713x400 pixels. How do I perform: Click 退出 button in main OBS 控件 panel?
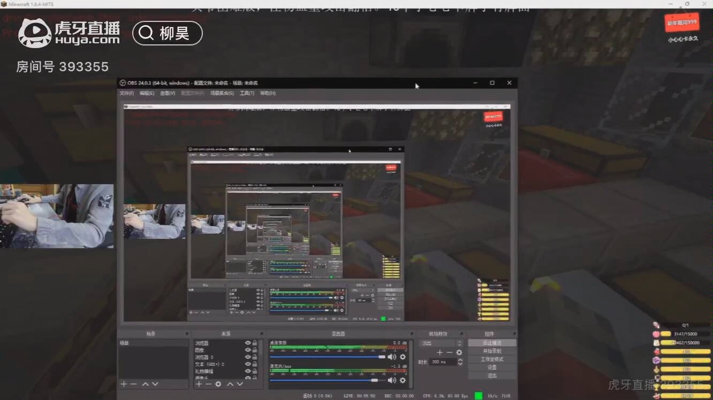492,375
